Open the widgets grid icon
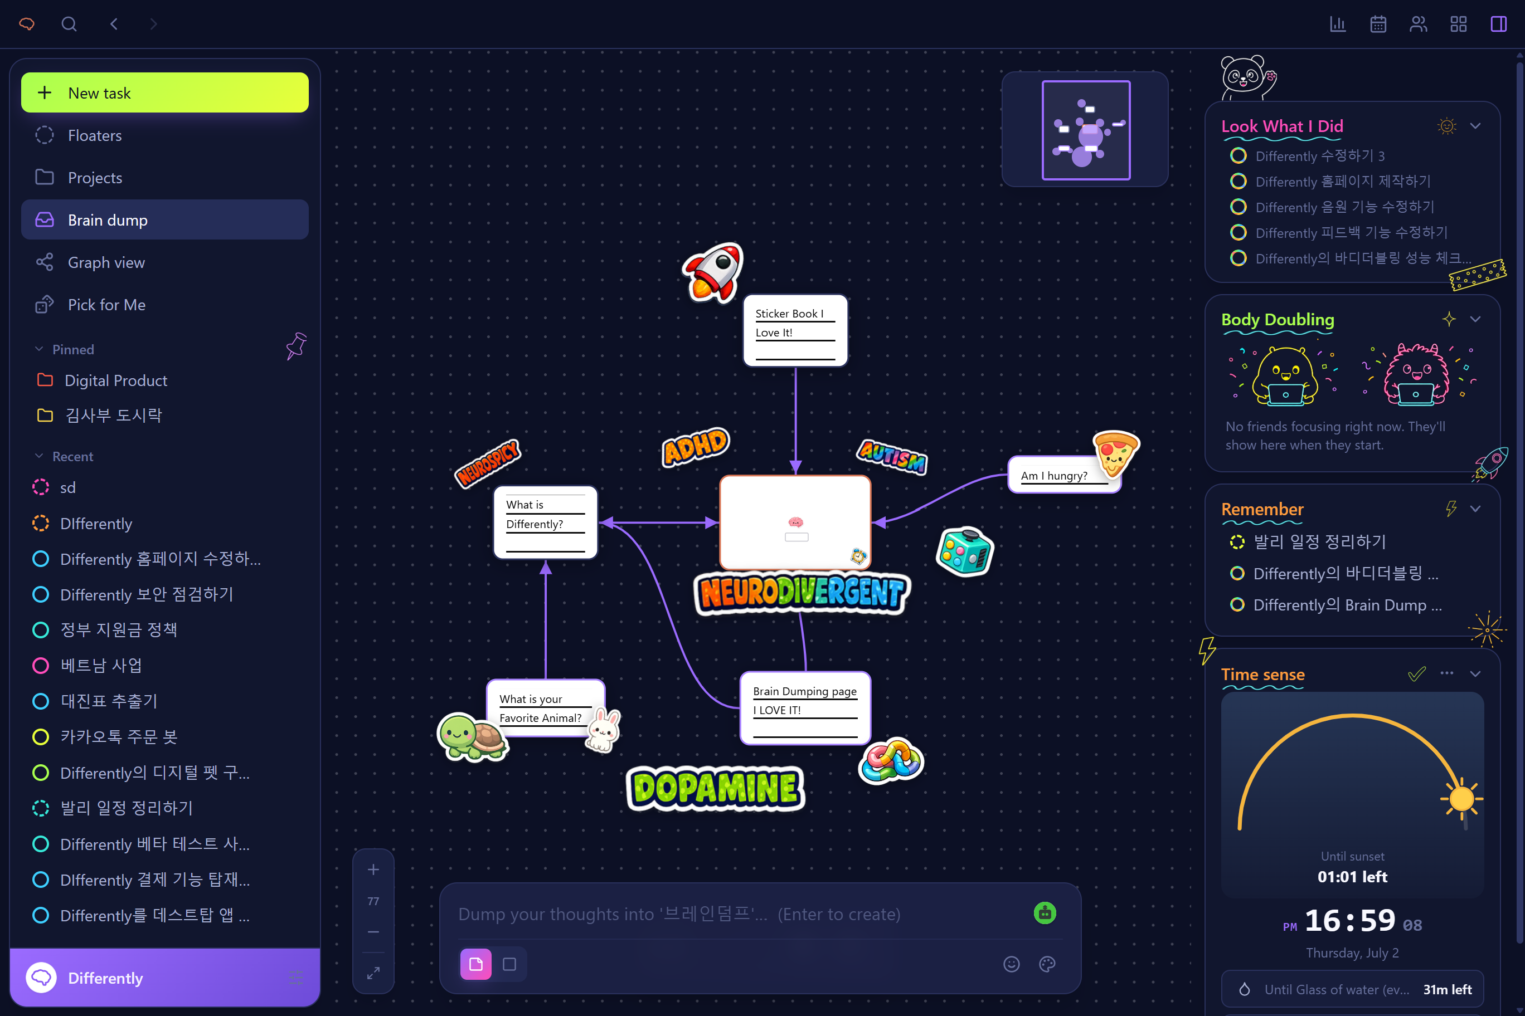The height and width of the screenshot is (1016, 1525). tap(1458, 24)
